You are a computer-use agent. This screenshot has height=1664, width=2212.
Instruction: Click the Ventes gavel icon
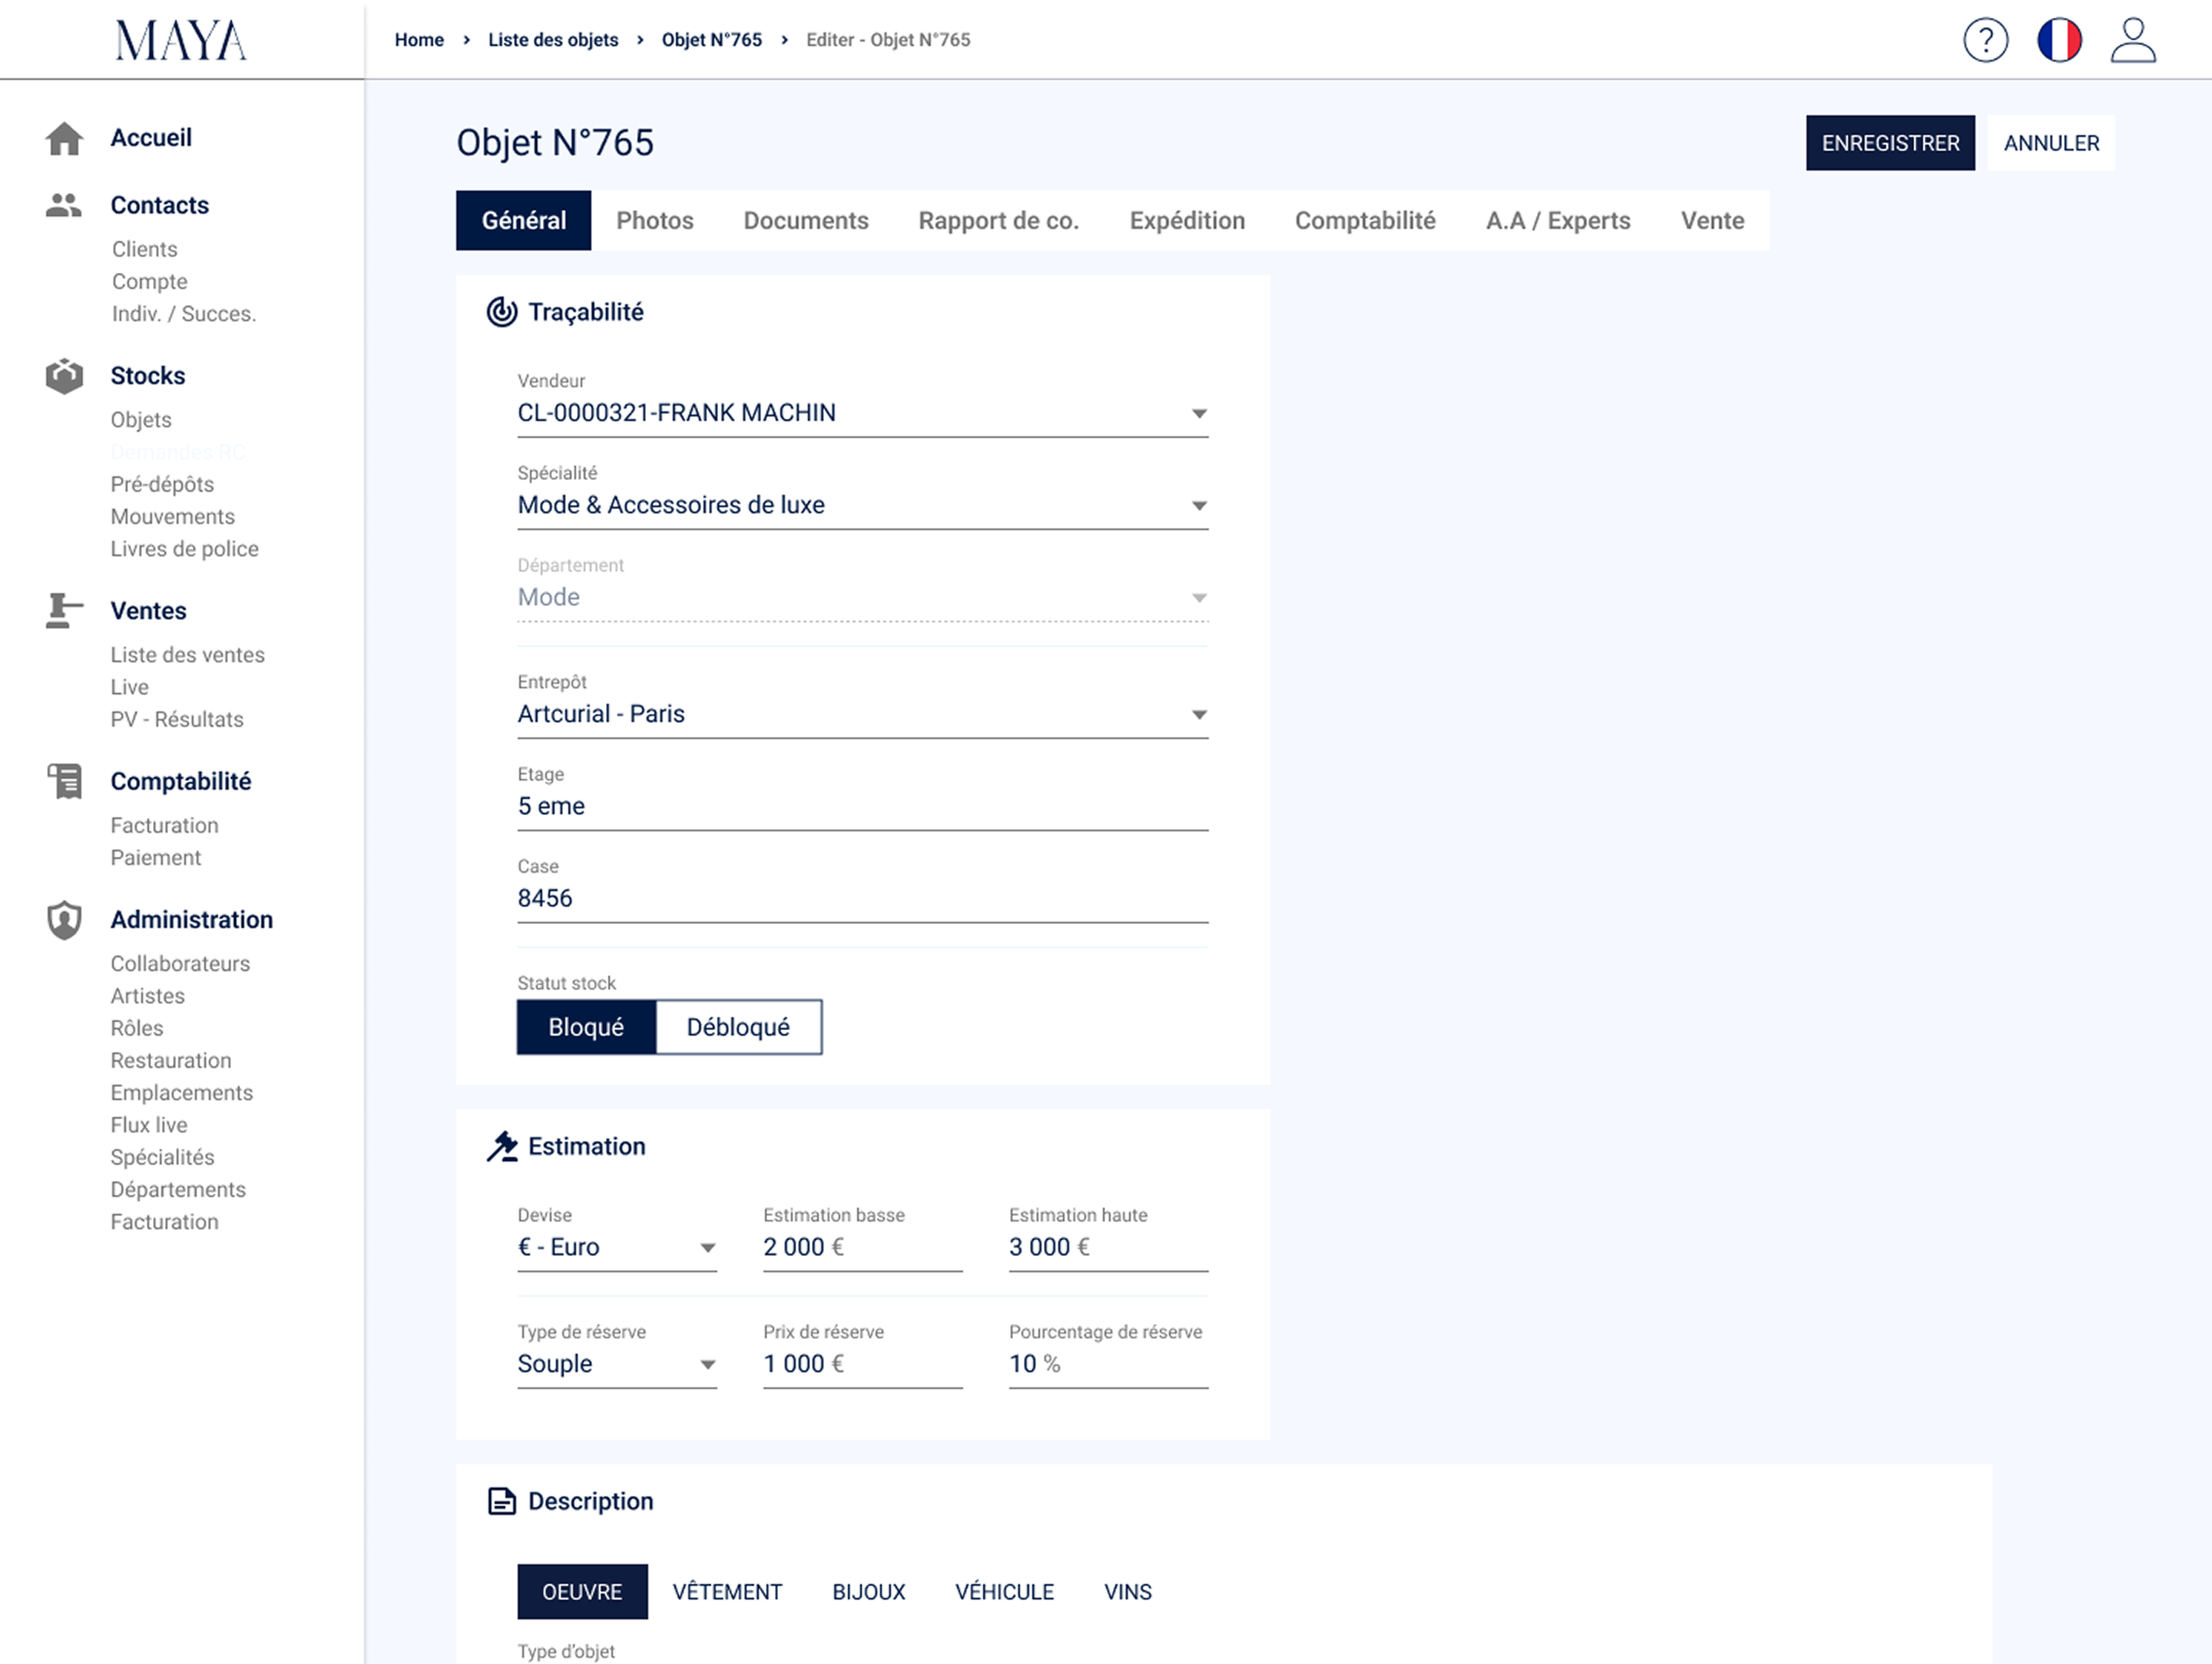(x=64, y=611)
